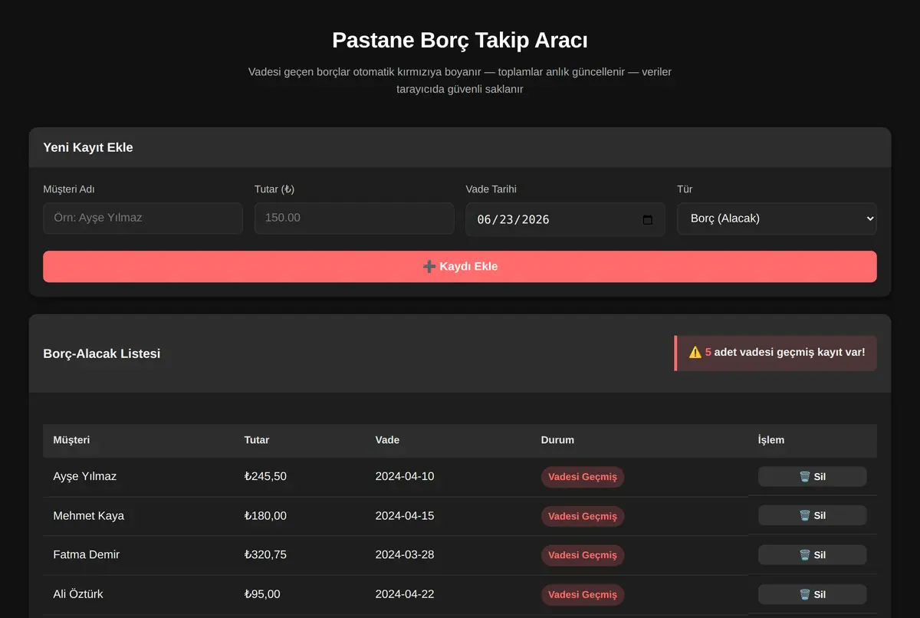Click the amount ₺180,00
Image resolution: width=920 pixels, height=618 pixels.
click(x=265, y=515)
